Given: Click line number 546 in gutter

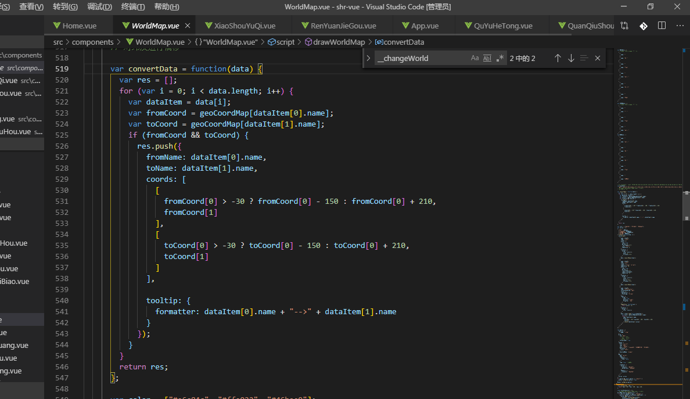Looking at the screenshot, I should tap(62, 366).
